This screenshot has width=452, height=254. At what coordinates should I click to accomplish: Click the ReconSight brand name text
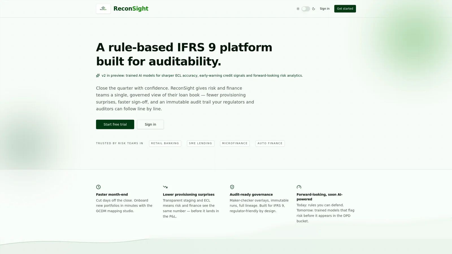(131, 9)
